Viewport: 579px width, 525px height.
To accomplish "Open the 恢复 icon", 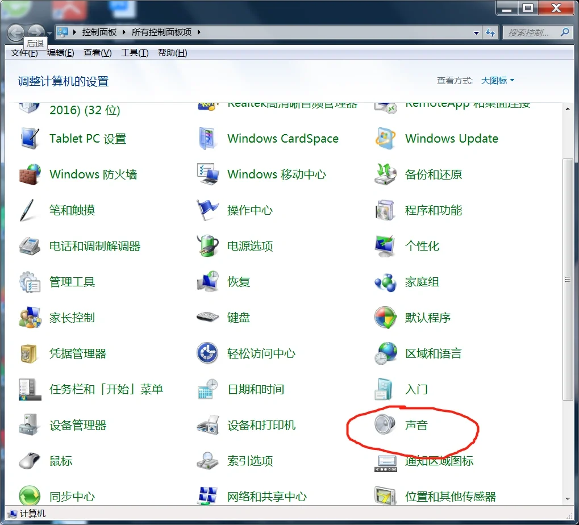I will [x=207, y=282].
